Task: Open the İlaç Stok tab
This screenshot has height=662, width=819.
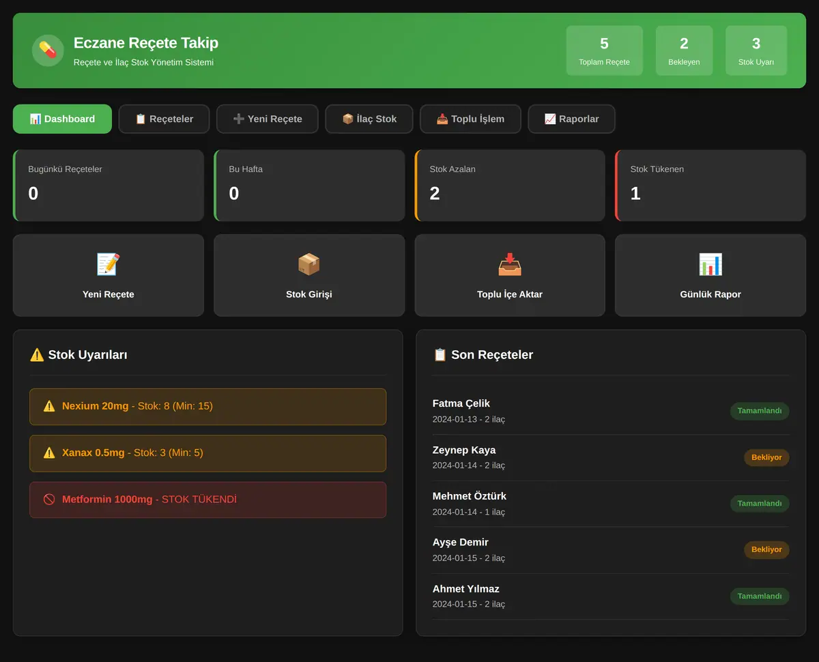Action: (x=369, y=119)
